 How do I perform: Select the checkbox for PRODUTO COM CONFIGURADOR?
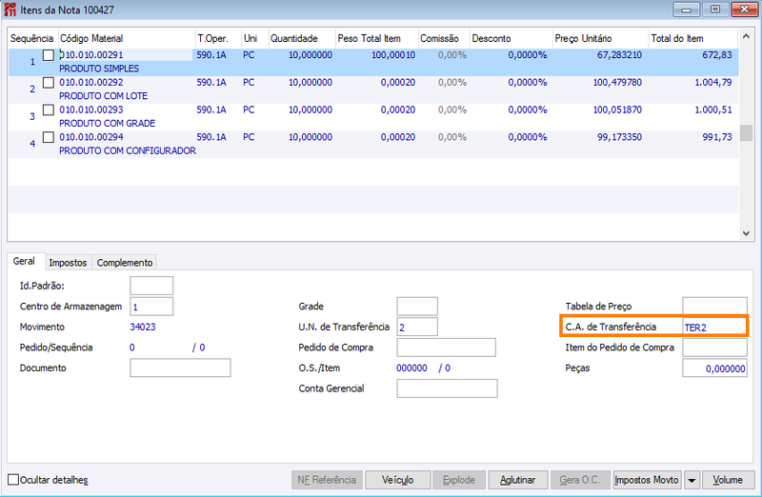point(49,137)
